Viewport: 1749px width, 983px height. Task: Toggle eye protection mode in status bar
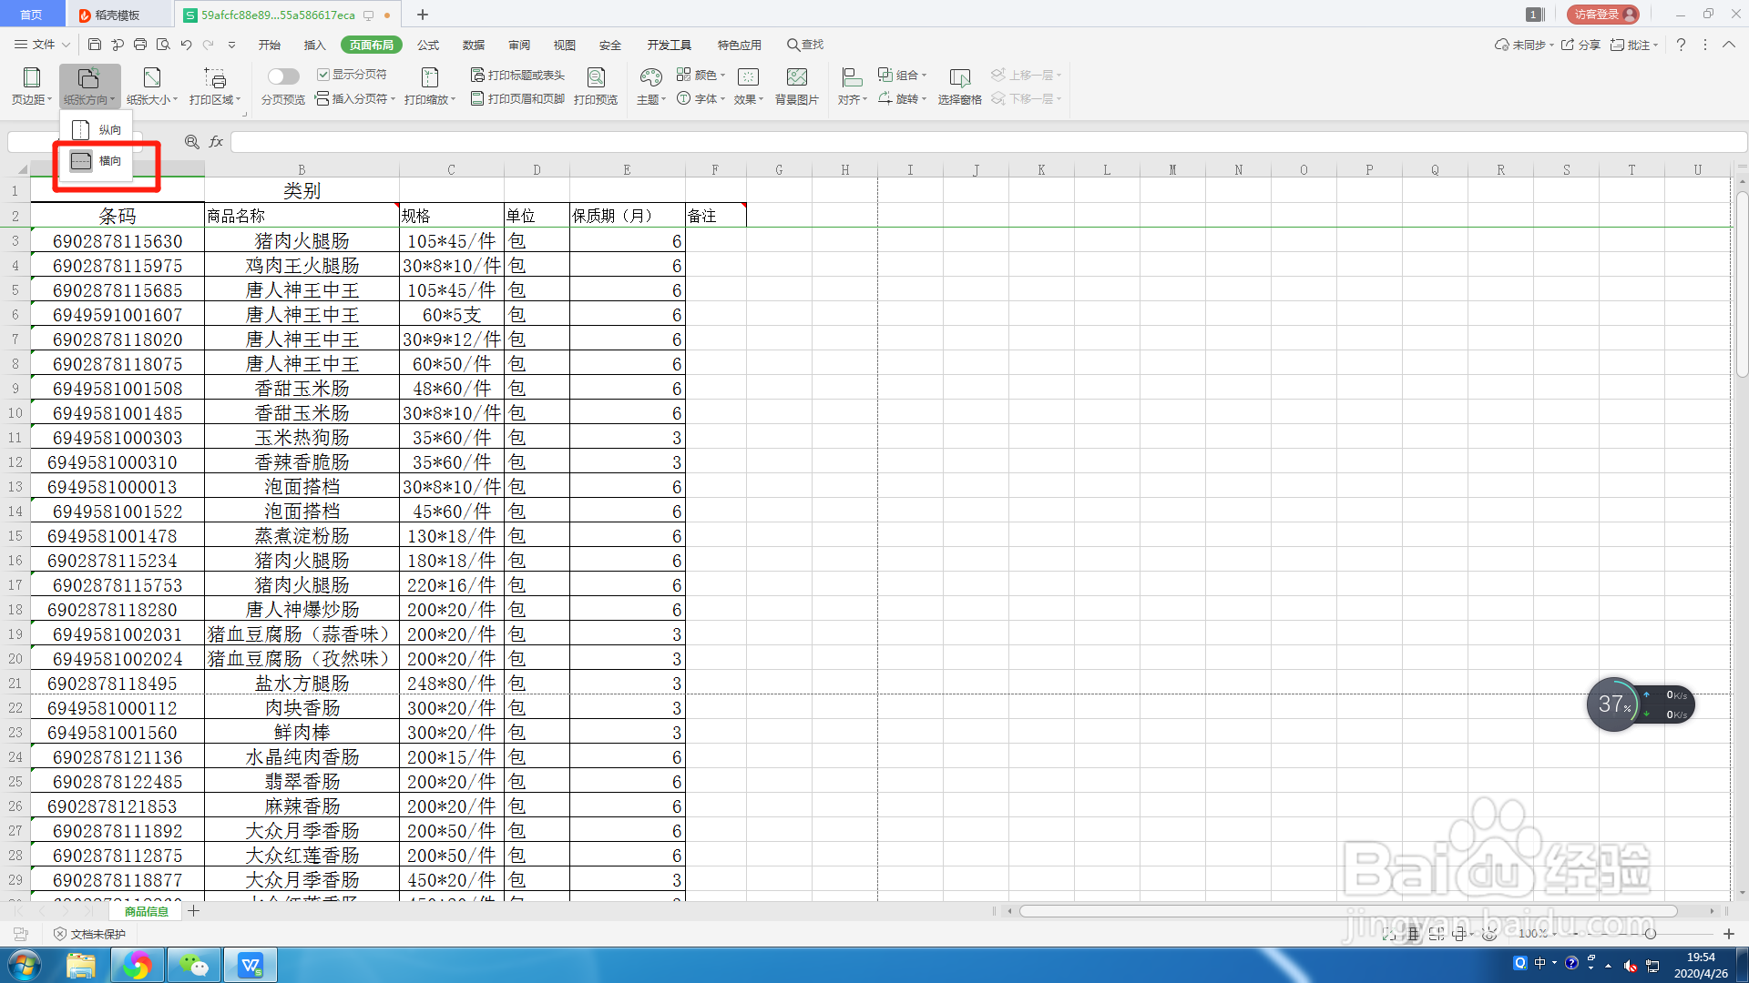pos(1489,934)
